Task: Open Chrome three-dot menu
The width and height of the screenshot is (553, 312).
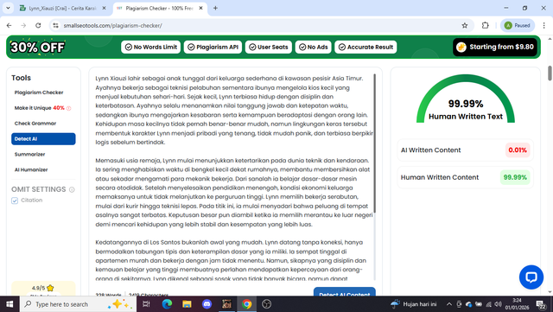Action: tap(543, 25)
